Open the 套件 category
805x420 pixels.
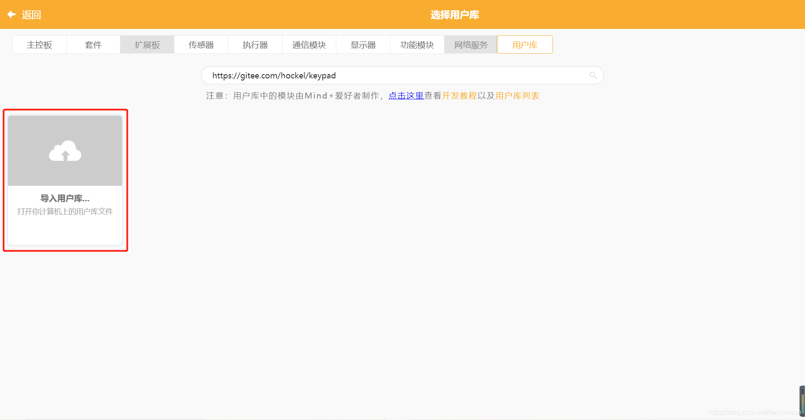[x=93, y=44]
